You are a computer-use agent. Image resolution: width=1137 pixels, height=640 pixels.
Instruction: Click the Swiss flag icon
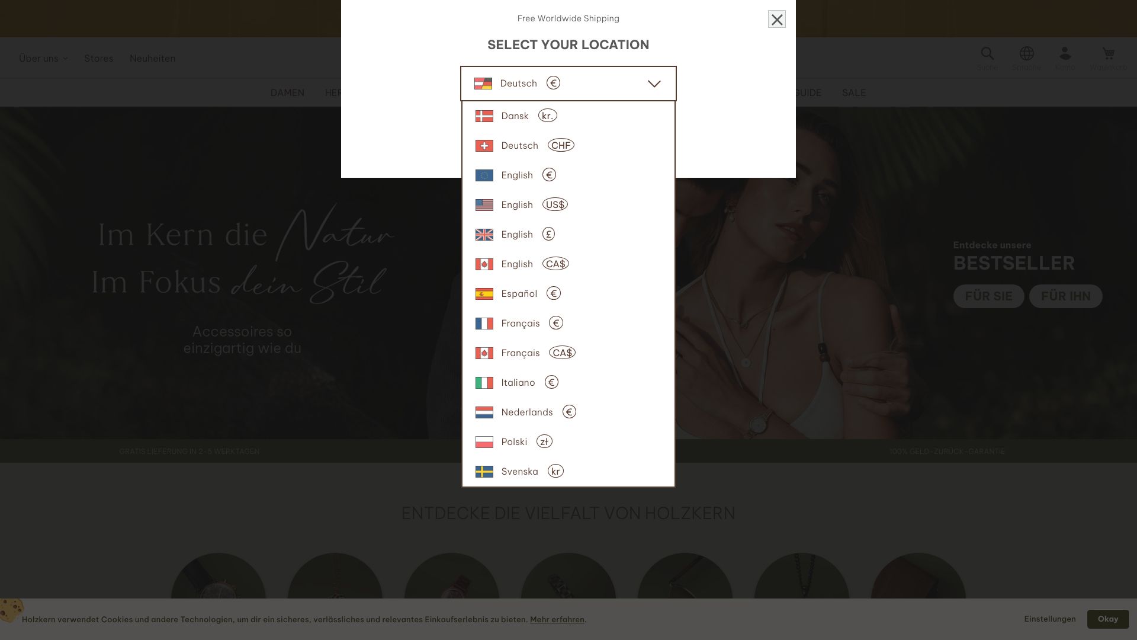484,146
